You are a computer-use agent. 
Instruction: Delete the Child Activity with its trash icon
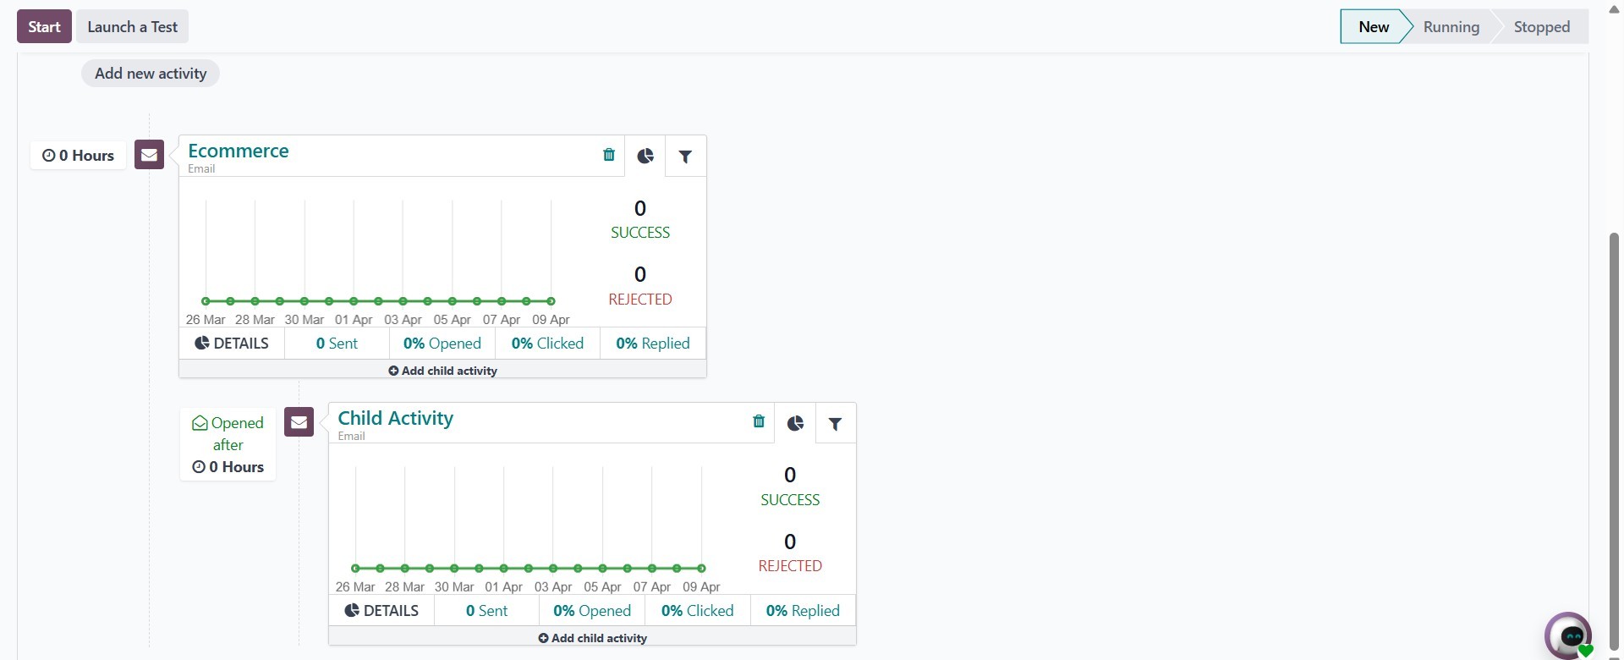coord(759,421)
